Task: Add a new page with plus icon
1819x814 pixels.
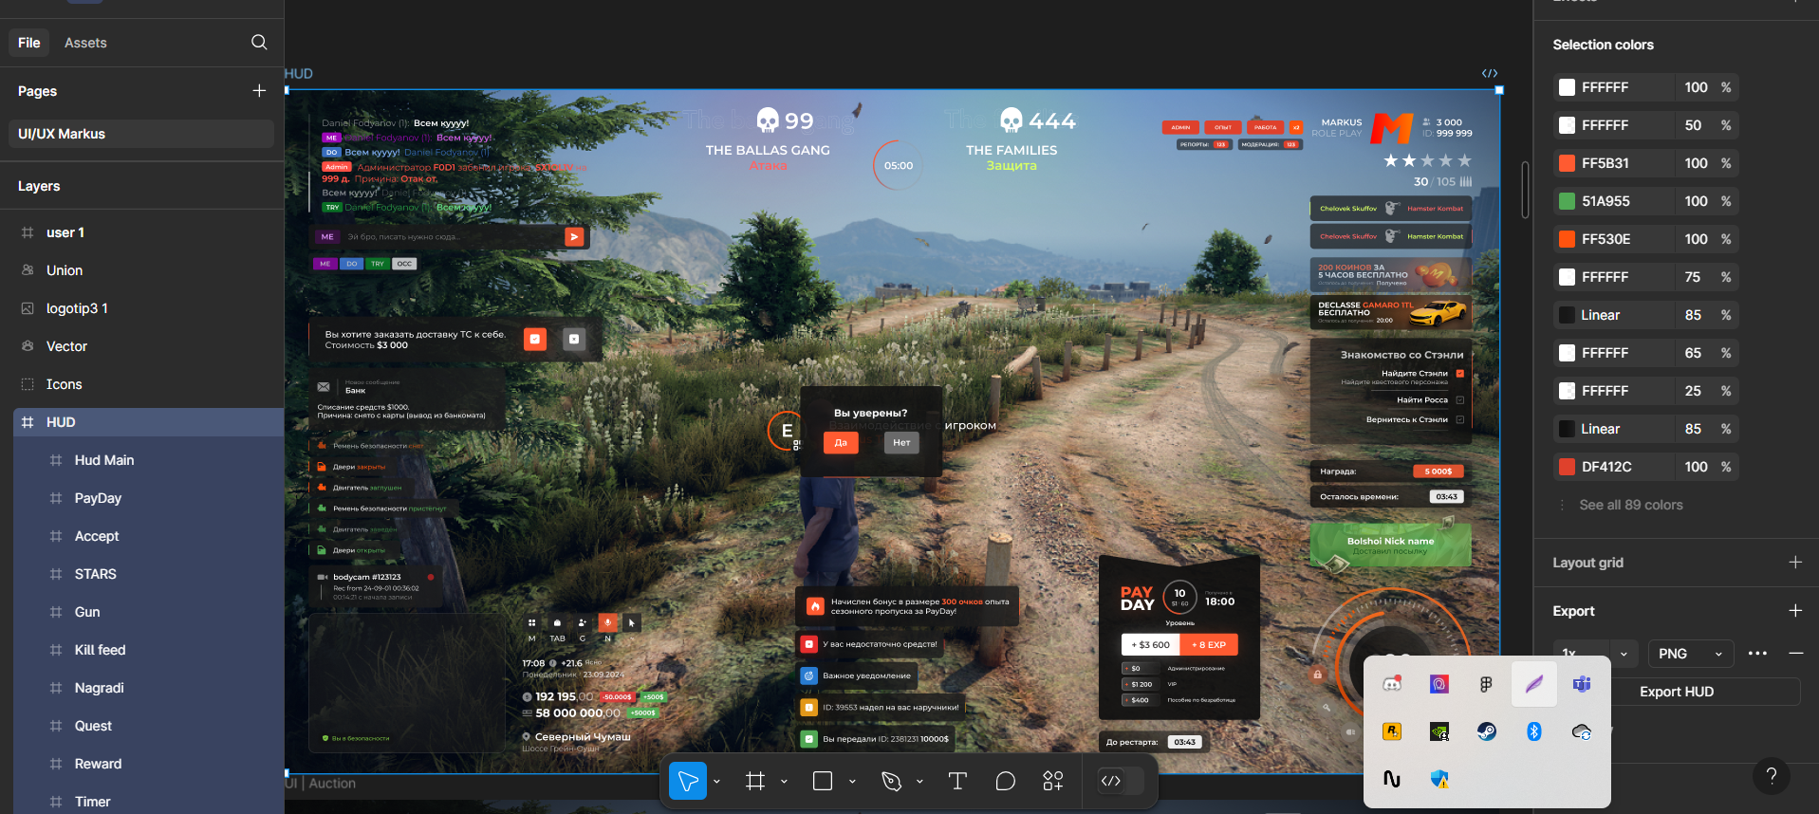Action: tap(259, 90)
